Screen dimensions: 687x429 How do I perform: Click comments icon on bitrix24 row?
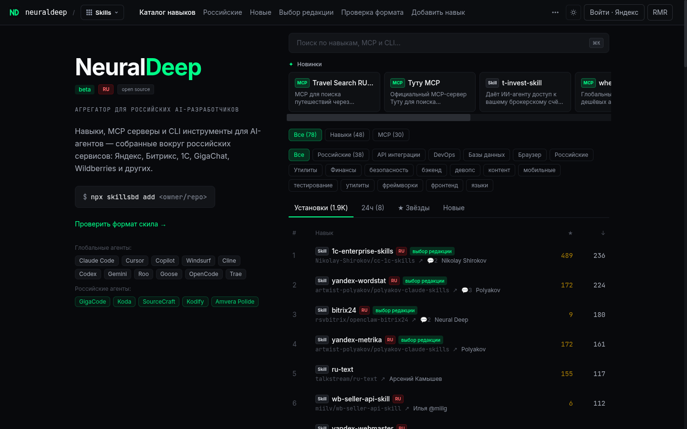pyautogui.click(x=426, y=320)
